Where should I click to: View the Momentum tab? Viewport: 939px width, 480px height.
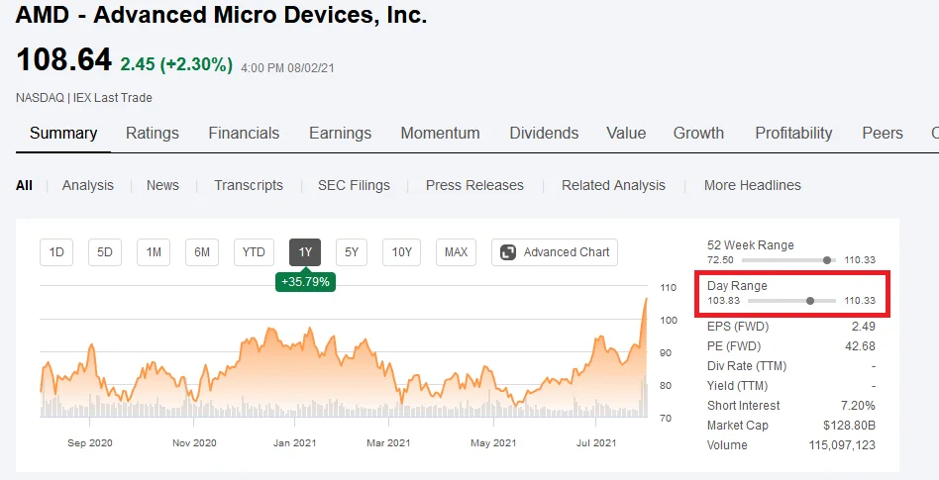440,133
